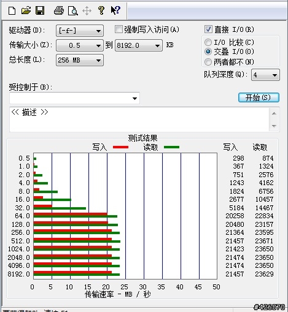This screenshot has height=312, width=288.
Task: Enable the 强制写入访问 checkbox
Action: (x=119, y=29)
